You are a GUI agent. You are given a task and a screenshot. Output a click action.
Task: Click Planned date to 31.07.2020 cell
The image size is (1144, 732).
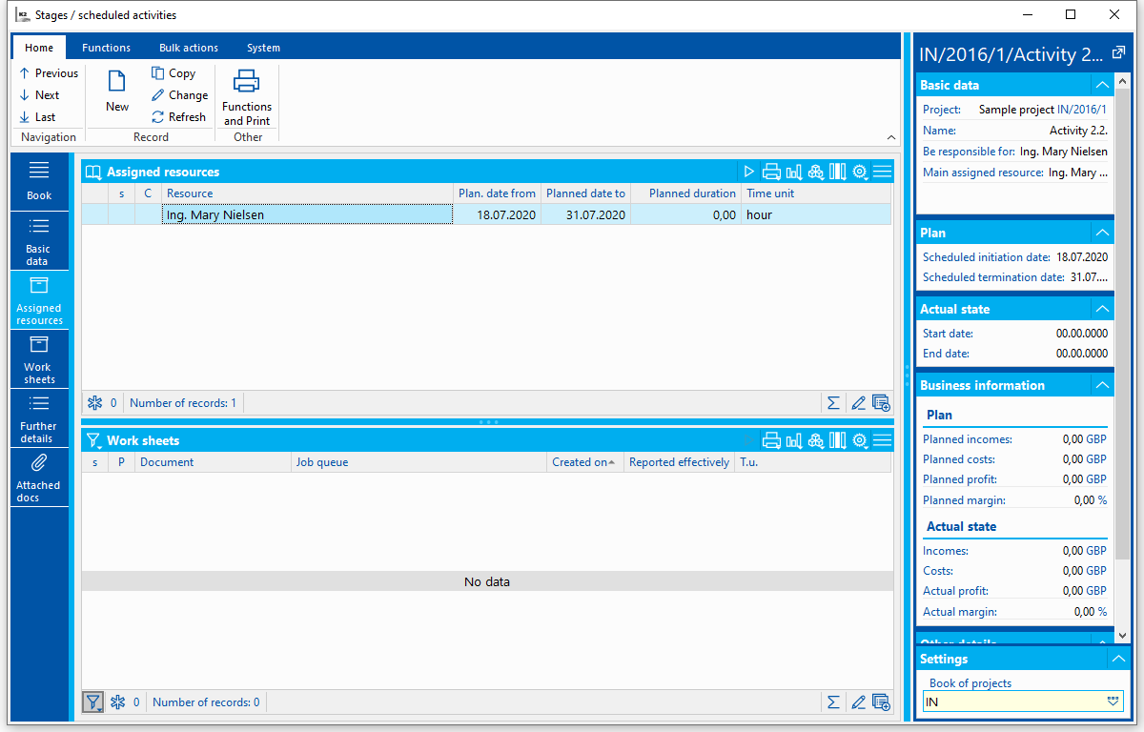(585, 215)
